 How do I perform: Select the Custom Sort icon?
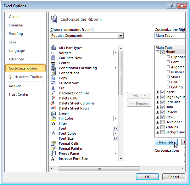point(53,83)
